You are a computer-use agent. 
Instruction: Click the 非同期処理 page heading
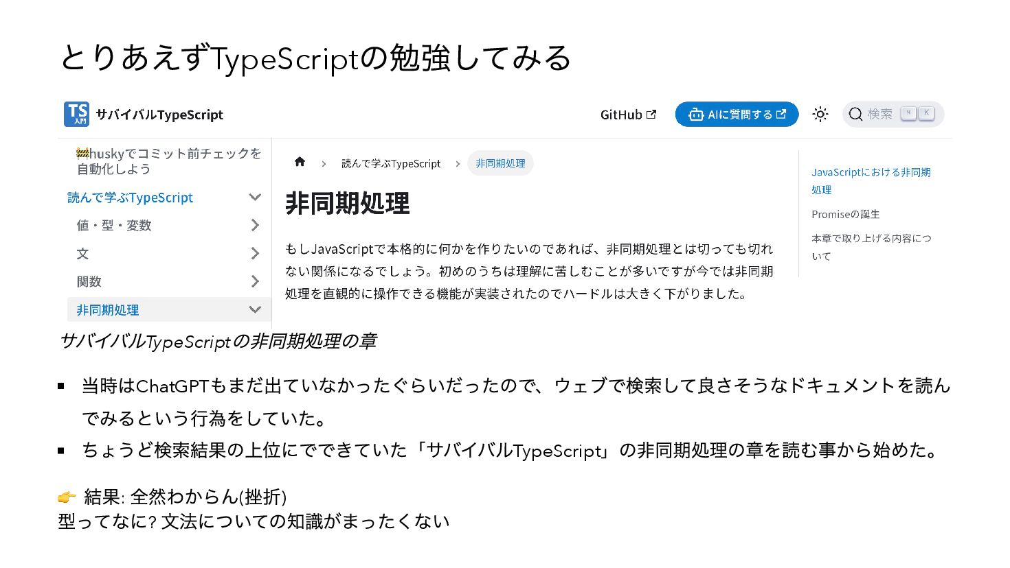coord(347,204)
